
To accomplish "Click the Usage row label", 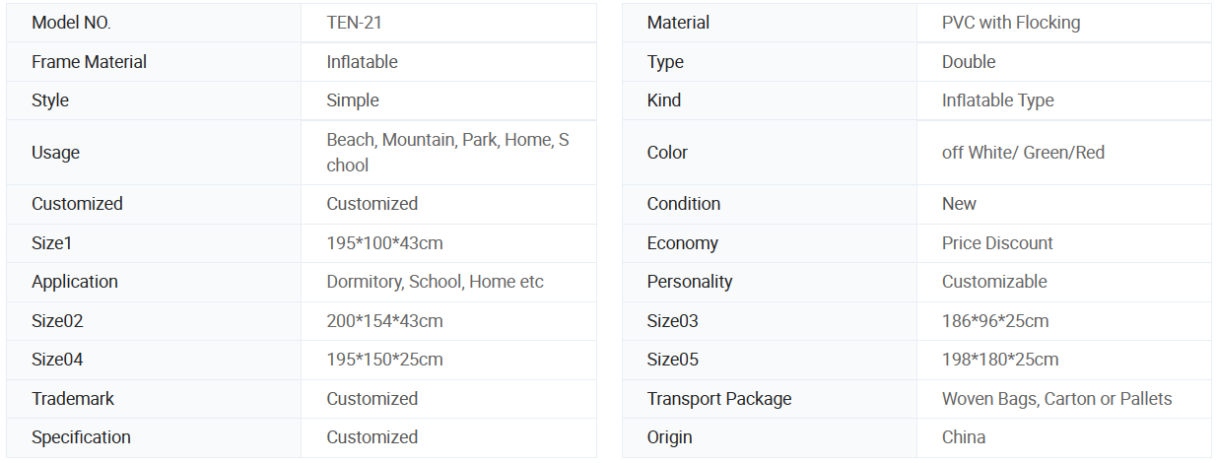I will coord(55,153).
